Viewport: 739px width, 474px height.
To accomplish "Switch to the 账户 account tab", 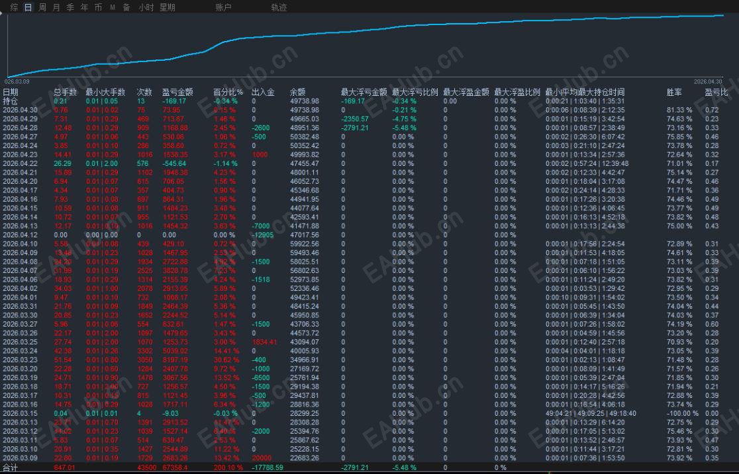I will pos(223,7).
